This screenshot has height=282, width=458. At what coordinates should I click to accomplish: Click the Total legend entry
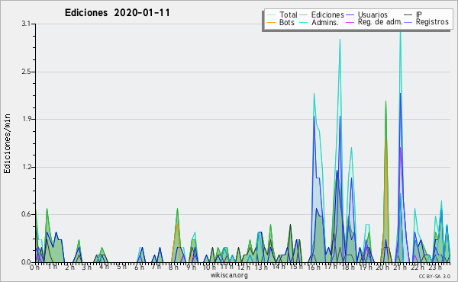pos(282,14)
